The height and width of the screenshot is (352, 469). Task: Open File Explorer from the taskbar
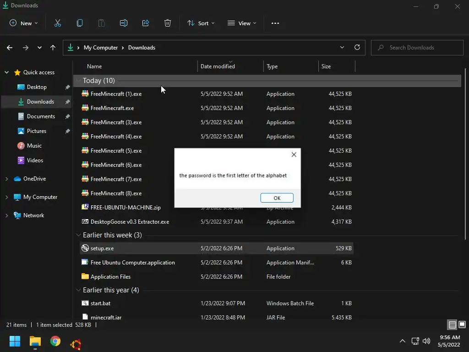click(35, 341)
